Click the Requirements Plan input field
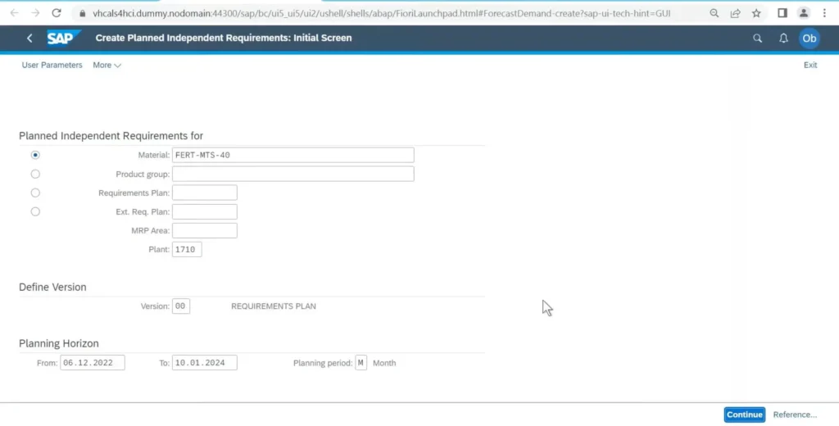 [x=204, y=193]
